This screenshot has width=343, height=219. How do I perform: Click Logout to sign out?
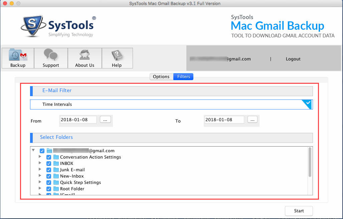293,59
